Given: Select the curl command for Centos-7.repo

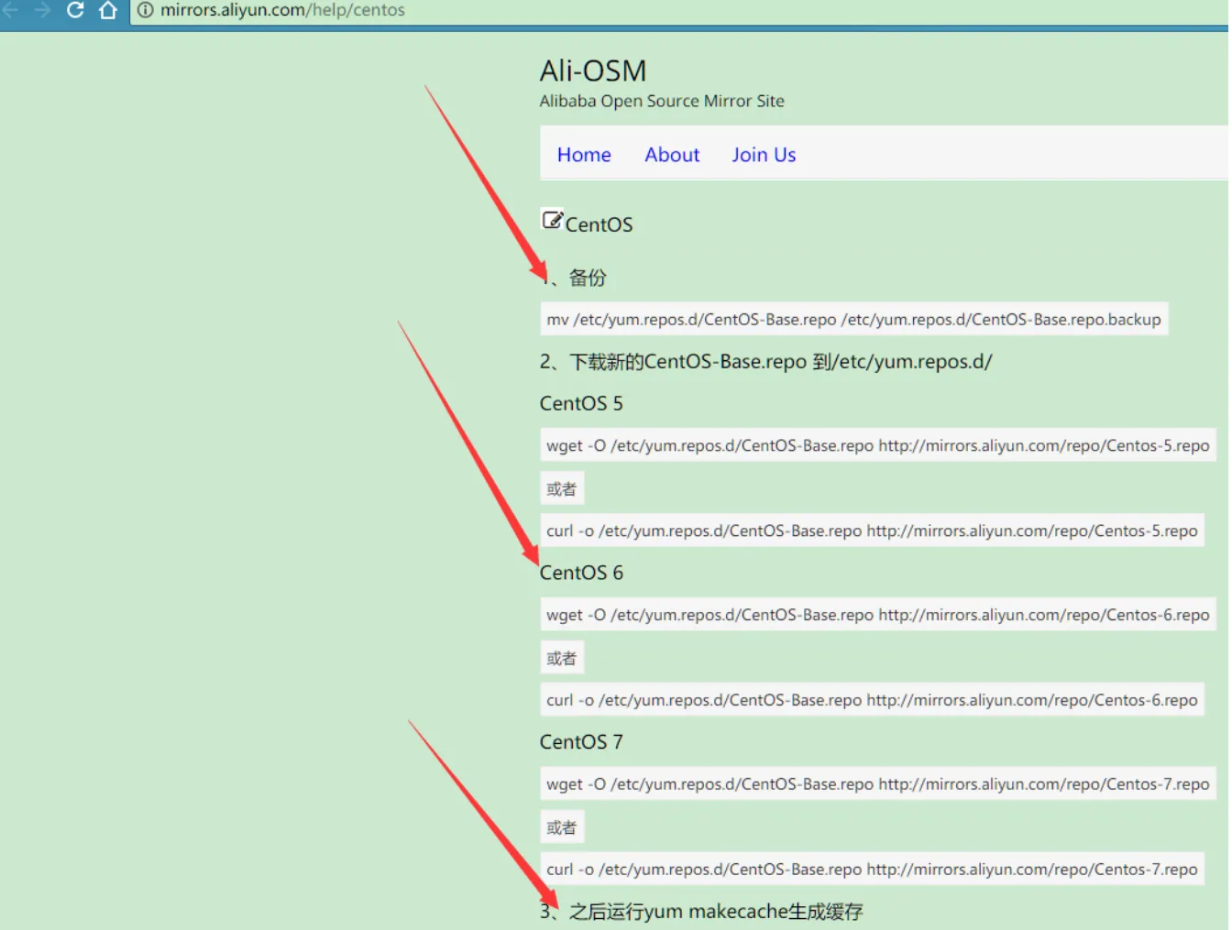Looking at the screenshot, I should [872, 870].
